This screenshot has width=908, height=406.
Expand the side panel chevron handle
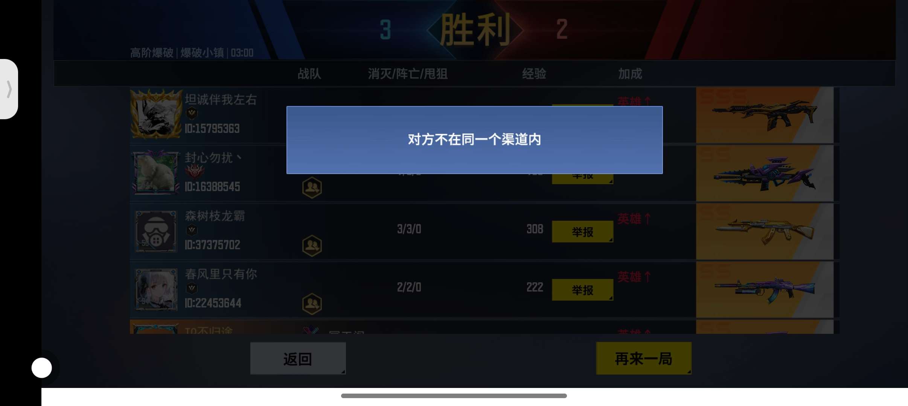pos(9,89)
